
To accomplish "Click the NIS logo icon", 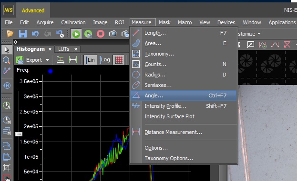I will pyautogui.click(x=9, y=10).
